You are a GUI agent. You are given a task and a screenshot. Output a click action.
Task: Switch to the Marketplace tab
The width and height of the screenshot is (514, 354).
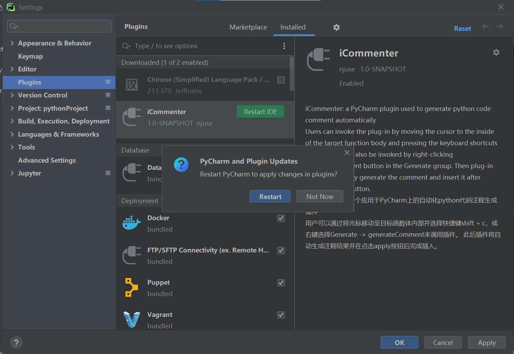tap(248, 27)
